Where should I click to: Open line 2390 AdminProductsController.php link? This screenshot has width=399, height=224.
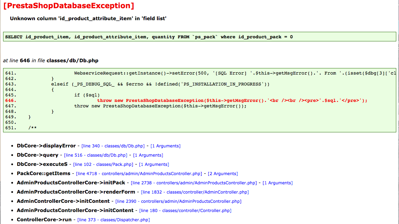[178, 201]
